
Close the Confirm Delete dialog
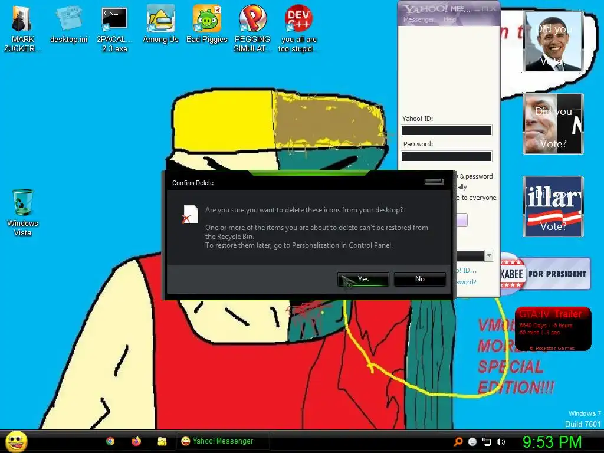coord(434,182)
